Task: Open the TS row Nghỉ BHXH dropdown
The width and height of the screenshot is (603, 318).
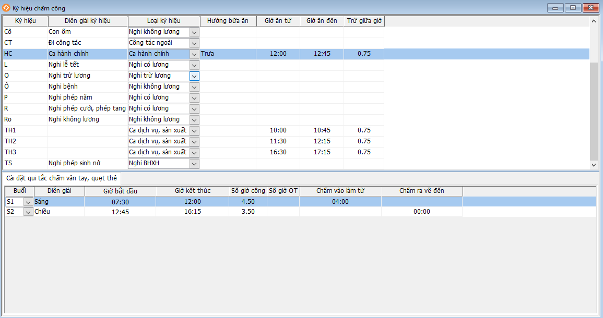Action: 194,163
